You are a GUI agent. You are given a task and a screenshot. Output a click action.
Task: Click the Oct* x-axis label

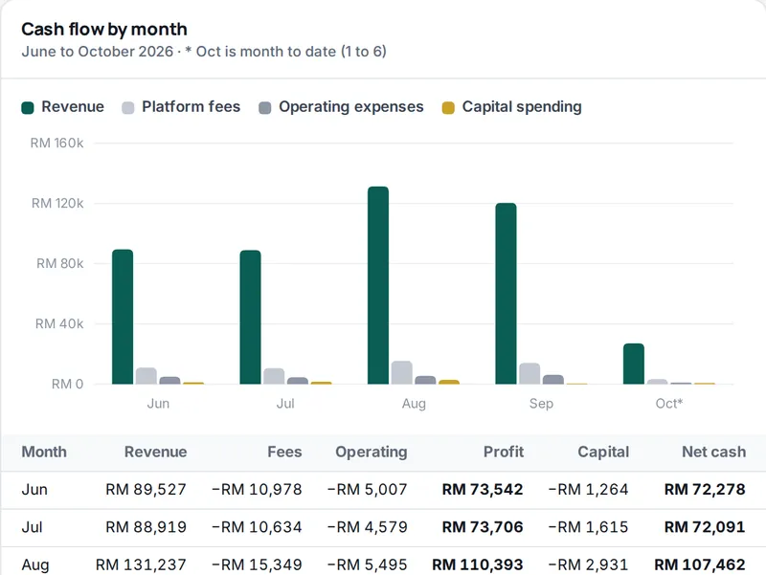[x=668, y=404]
